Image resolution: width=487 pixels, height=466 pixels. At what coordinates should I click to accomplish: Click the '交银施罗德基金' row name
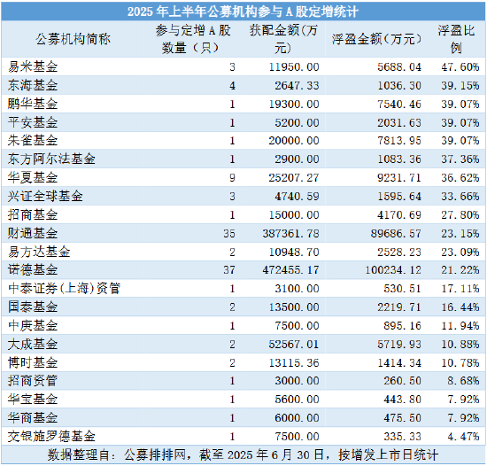click(51, 437)
